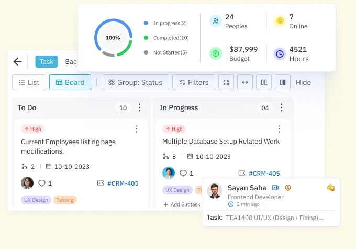Open options for Current Employees listing card
The image size is (356, 249).
[x=137, y=129]
